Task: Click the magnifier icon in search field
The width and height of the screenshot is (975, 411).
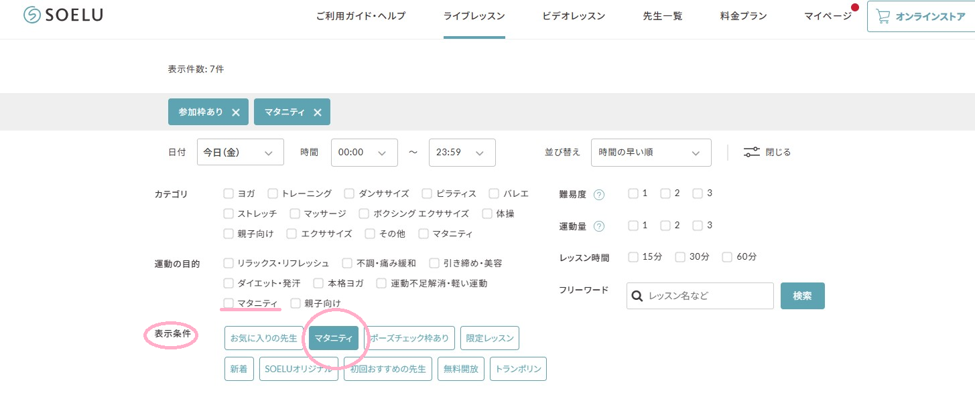Action: tap(638, 296)
